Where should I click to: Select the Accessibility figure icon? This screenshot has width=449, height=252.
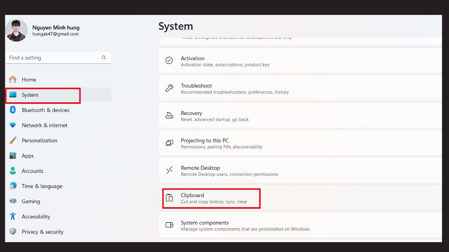click(x=13, y=216)
